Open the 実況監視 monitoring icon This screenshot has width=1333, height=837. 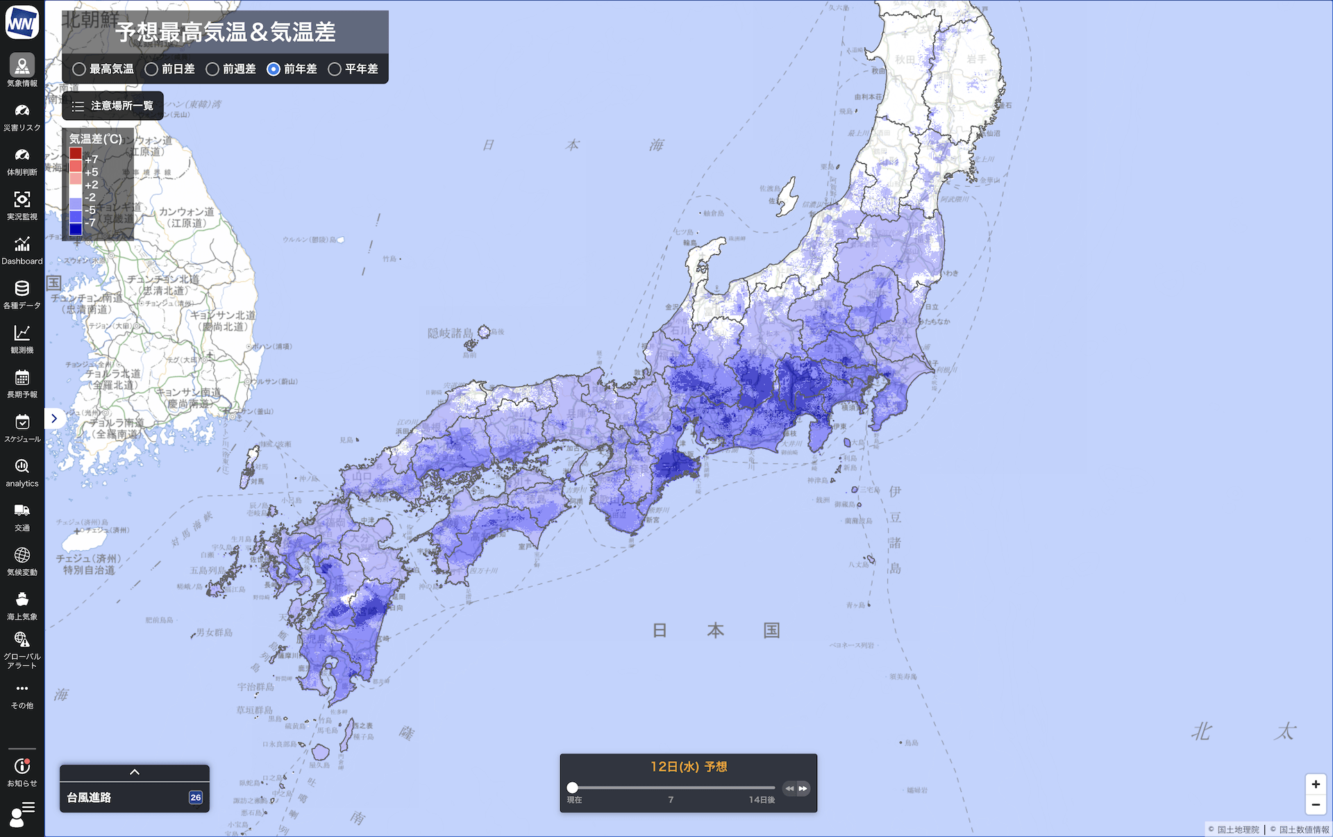coord(22,200)
